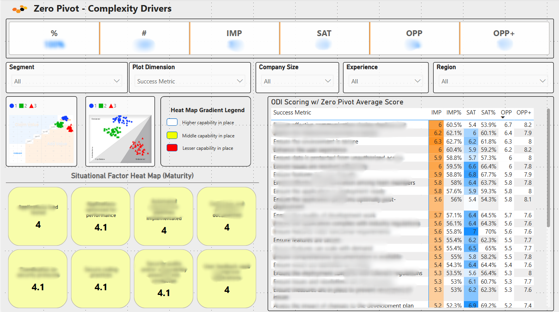The height and width of the screenshot is (312, 559).
Task: Click the yellow Middle capability legend swatch
Action: tap(172, 135)
